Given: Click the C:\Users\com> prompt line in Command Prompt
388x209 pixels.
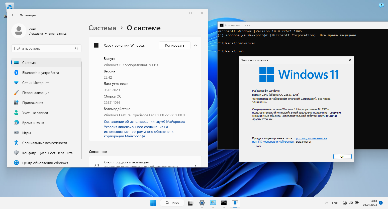Looking at the screenshot, I should tap(231, 51).
